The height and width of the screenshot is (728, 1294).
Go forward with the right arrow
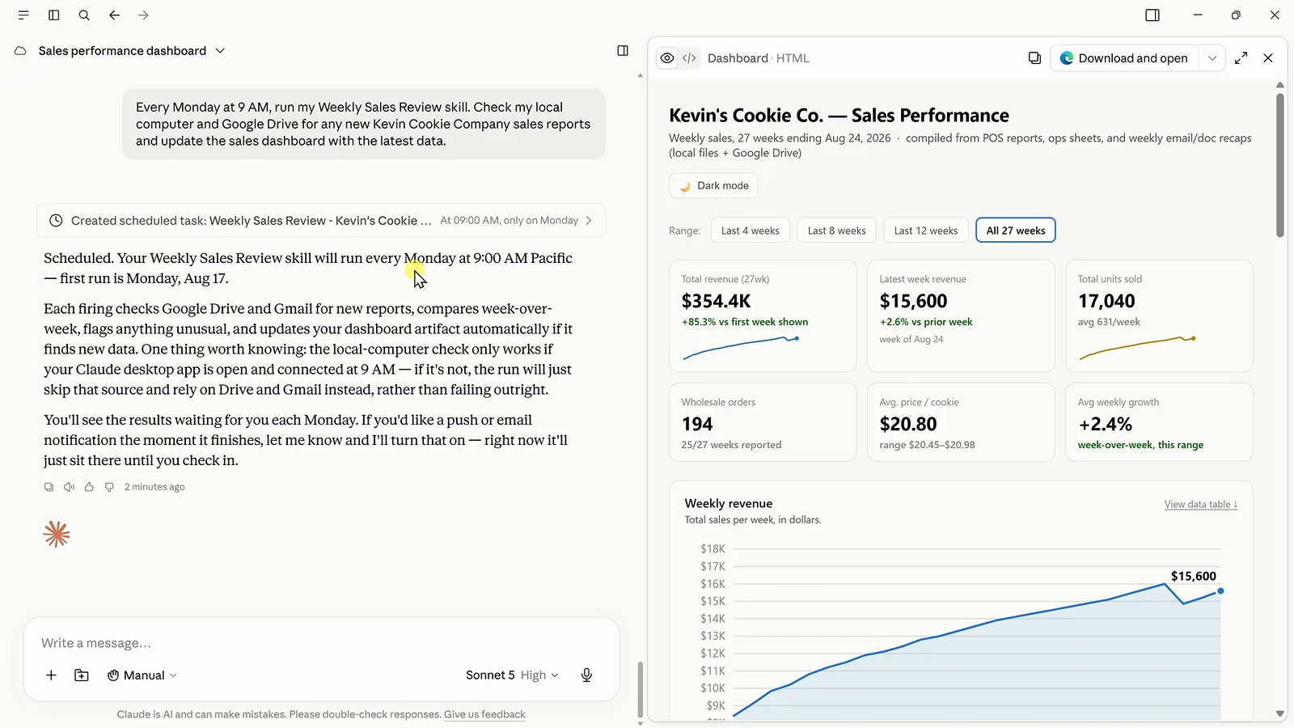tap(143, 15)
